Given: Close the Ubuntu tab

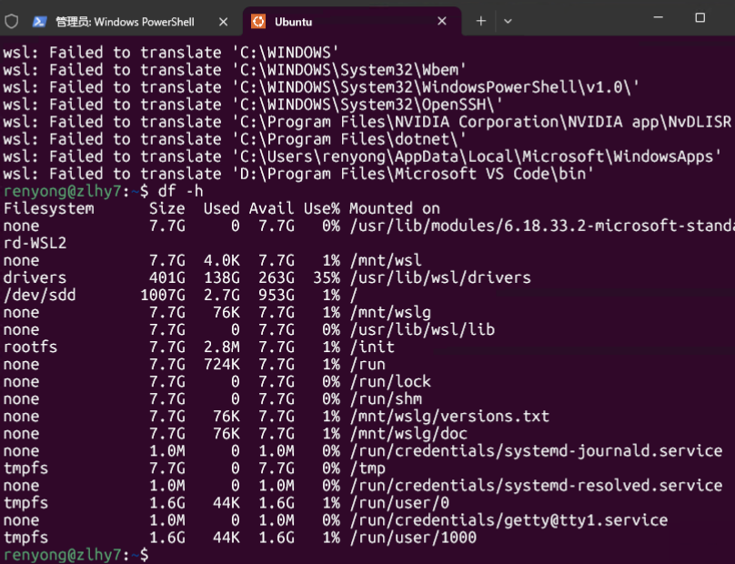Looking at the screenshot, I should [442, 21].
